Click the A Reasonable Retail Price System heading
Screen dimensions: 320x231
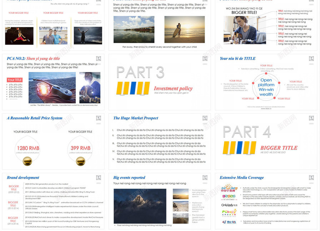[x=35, y=118]
